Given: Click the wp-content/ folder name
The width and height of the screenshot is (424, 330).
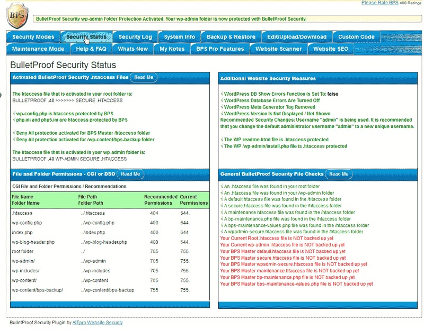Looking at the screenshot, I should click(x=24, y=281).
